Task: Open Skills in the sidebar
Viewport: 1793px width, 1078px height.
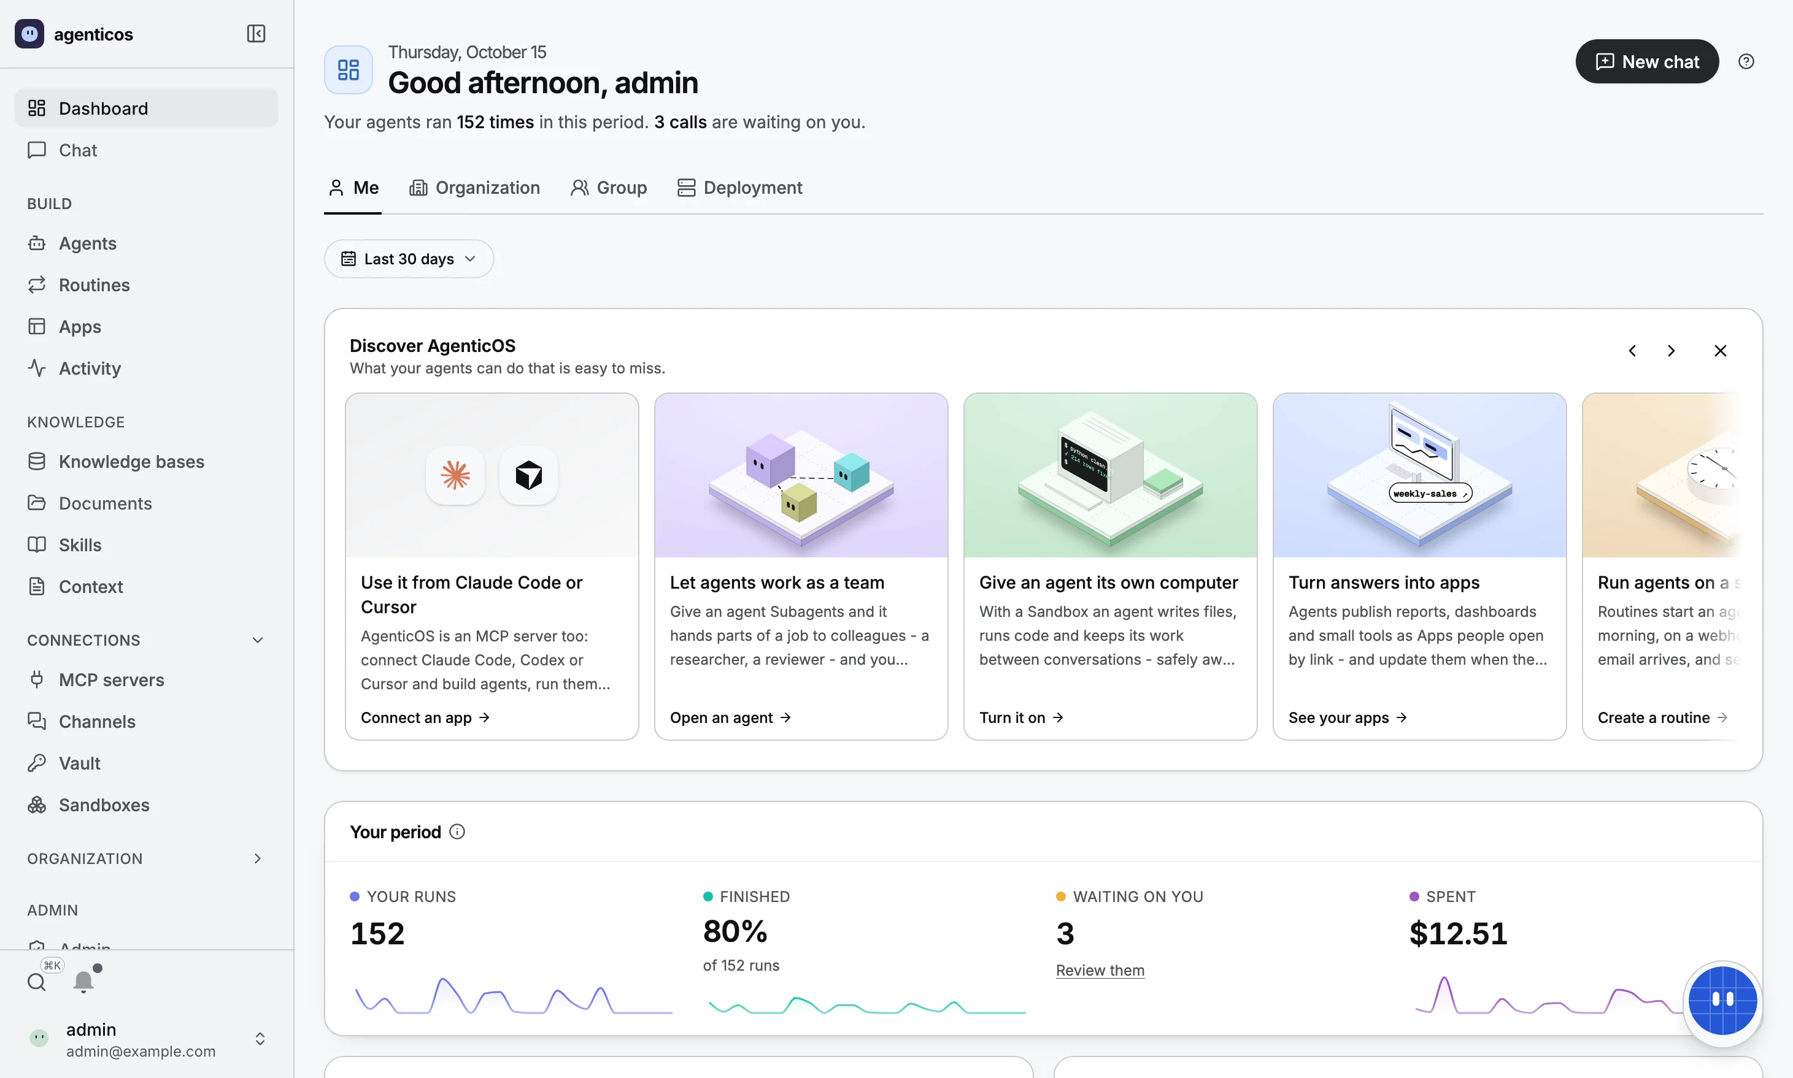Action: coord(146,545)
